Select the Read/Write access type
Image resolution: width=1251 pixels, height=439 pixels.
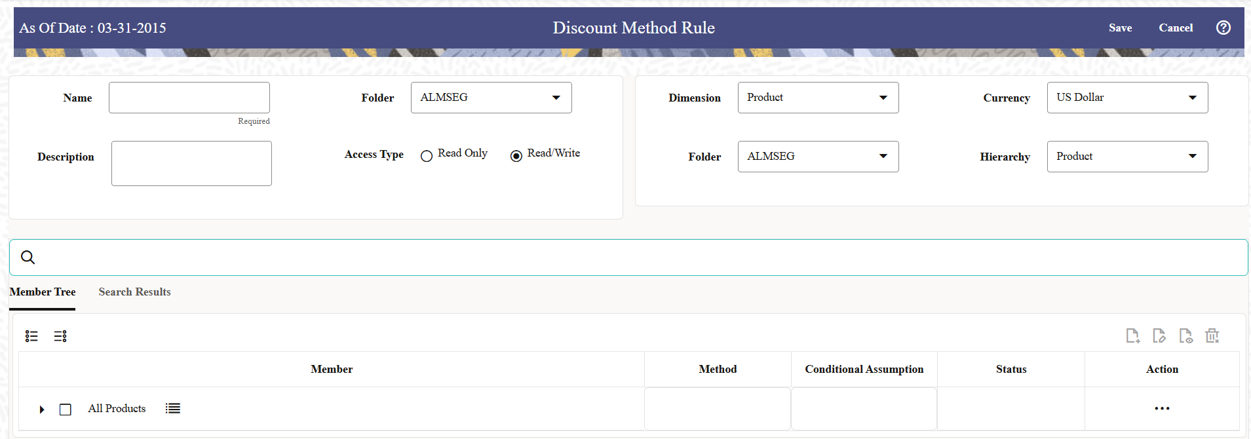click(x=516, y=156)
